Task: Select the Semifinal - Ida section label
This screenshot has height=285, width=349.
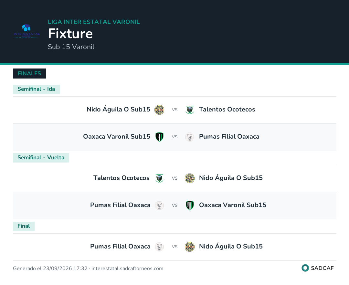Action: pyautogui.click(x=36, y=89)
